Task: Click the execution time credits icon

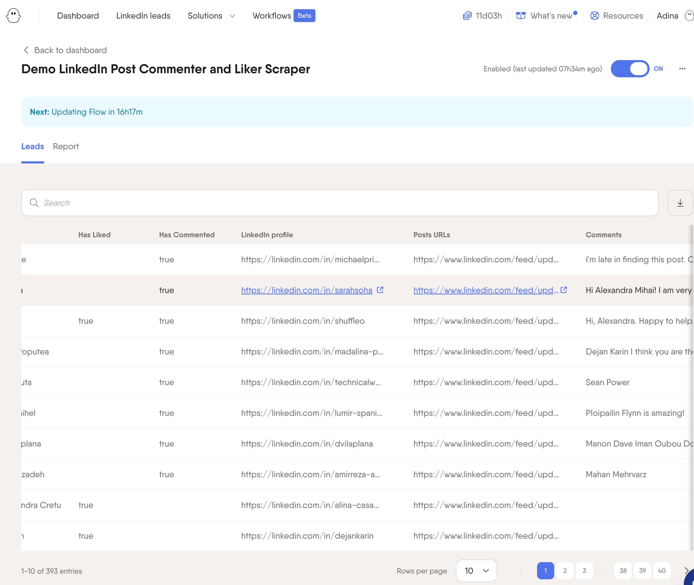Action: [467, 16]
